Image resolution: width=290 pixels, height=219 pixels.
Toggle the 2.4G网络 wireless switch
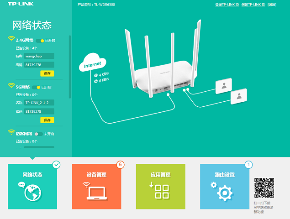pos(40,41)
